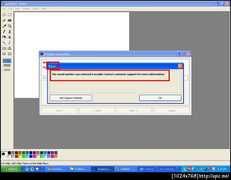
Task: Open the File menu in Paint
Action: (4, 9)
